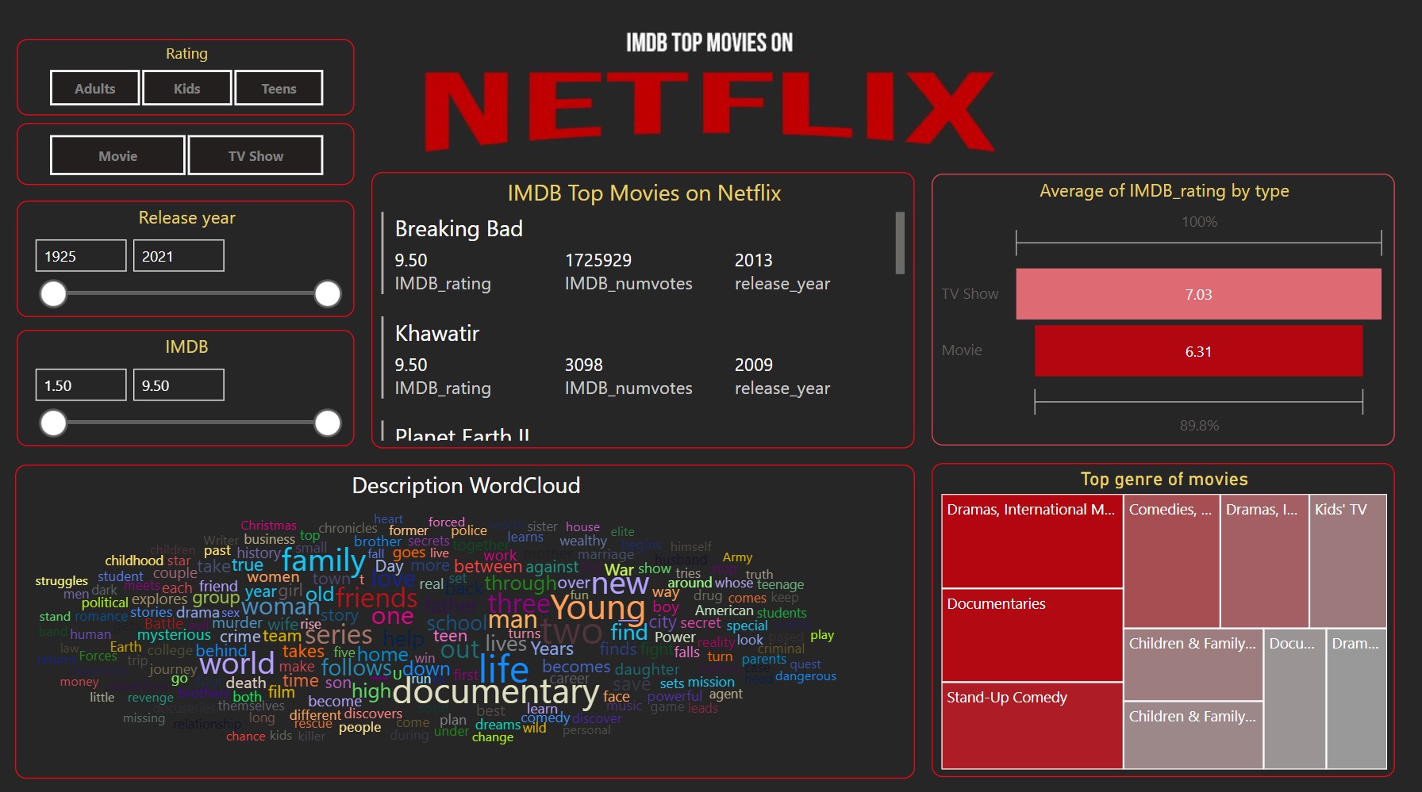Image resolution: width=1422 pixels, height=792 pixels.
Task: Click the "Description WordCloud" title
Action: 466,485
